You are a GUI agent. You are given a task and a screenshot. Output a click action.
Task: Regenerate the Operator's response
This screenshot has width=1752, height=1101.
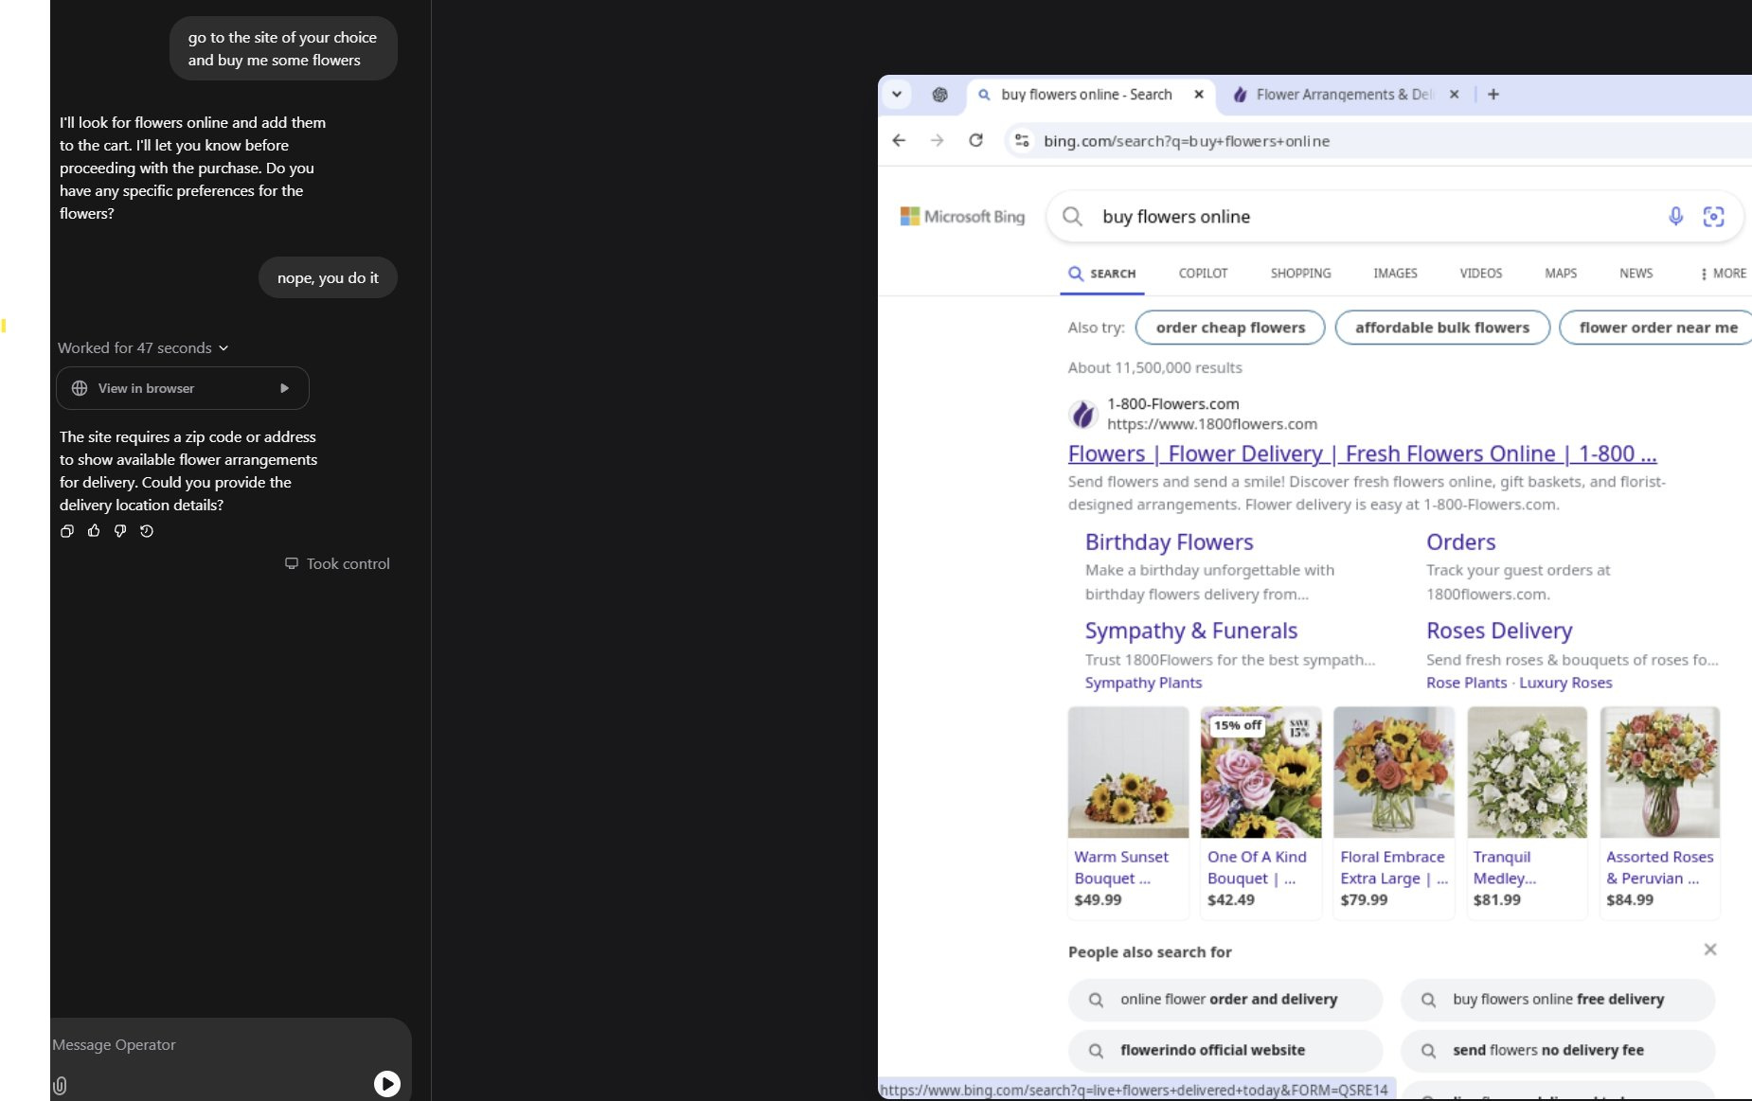pyautogui.click(x=146, y=531)
